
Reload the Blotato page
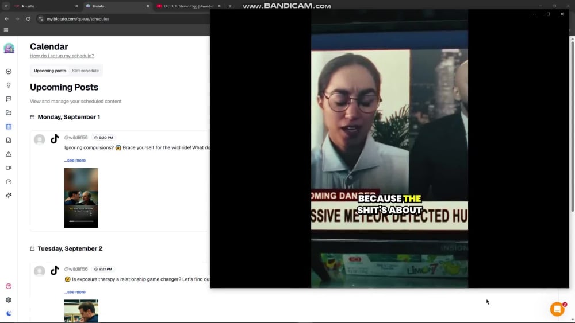tap(28, 19)
